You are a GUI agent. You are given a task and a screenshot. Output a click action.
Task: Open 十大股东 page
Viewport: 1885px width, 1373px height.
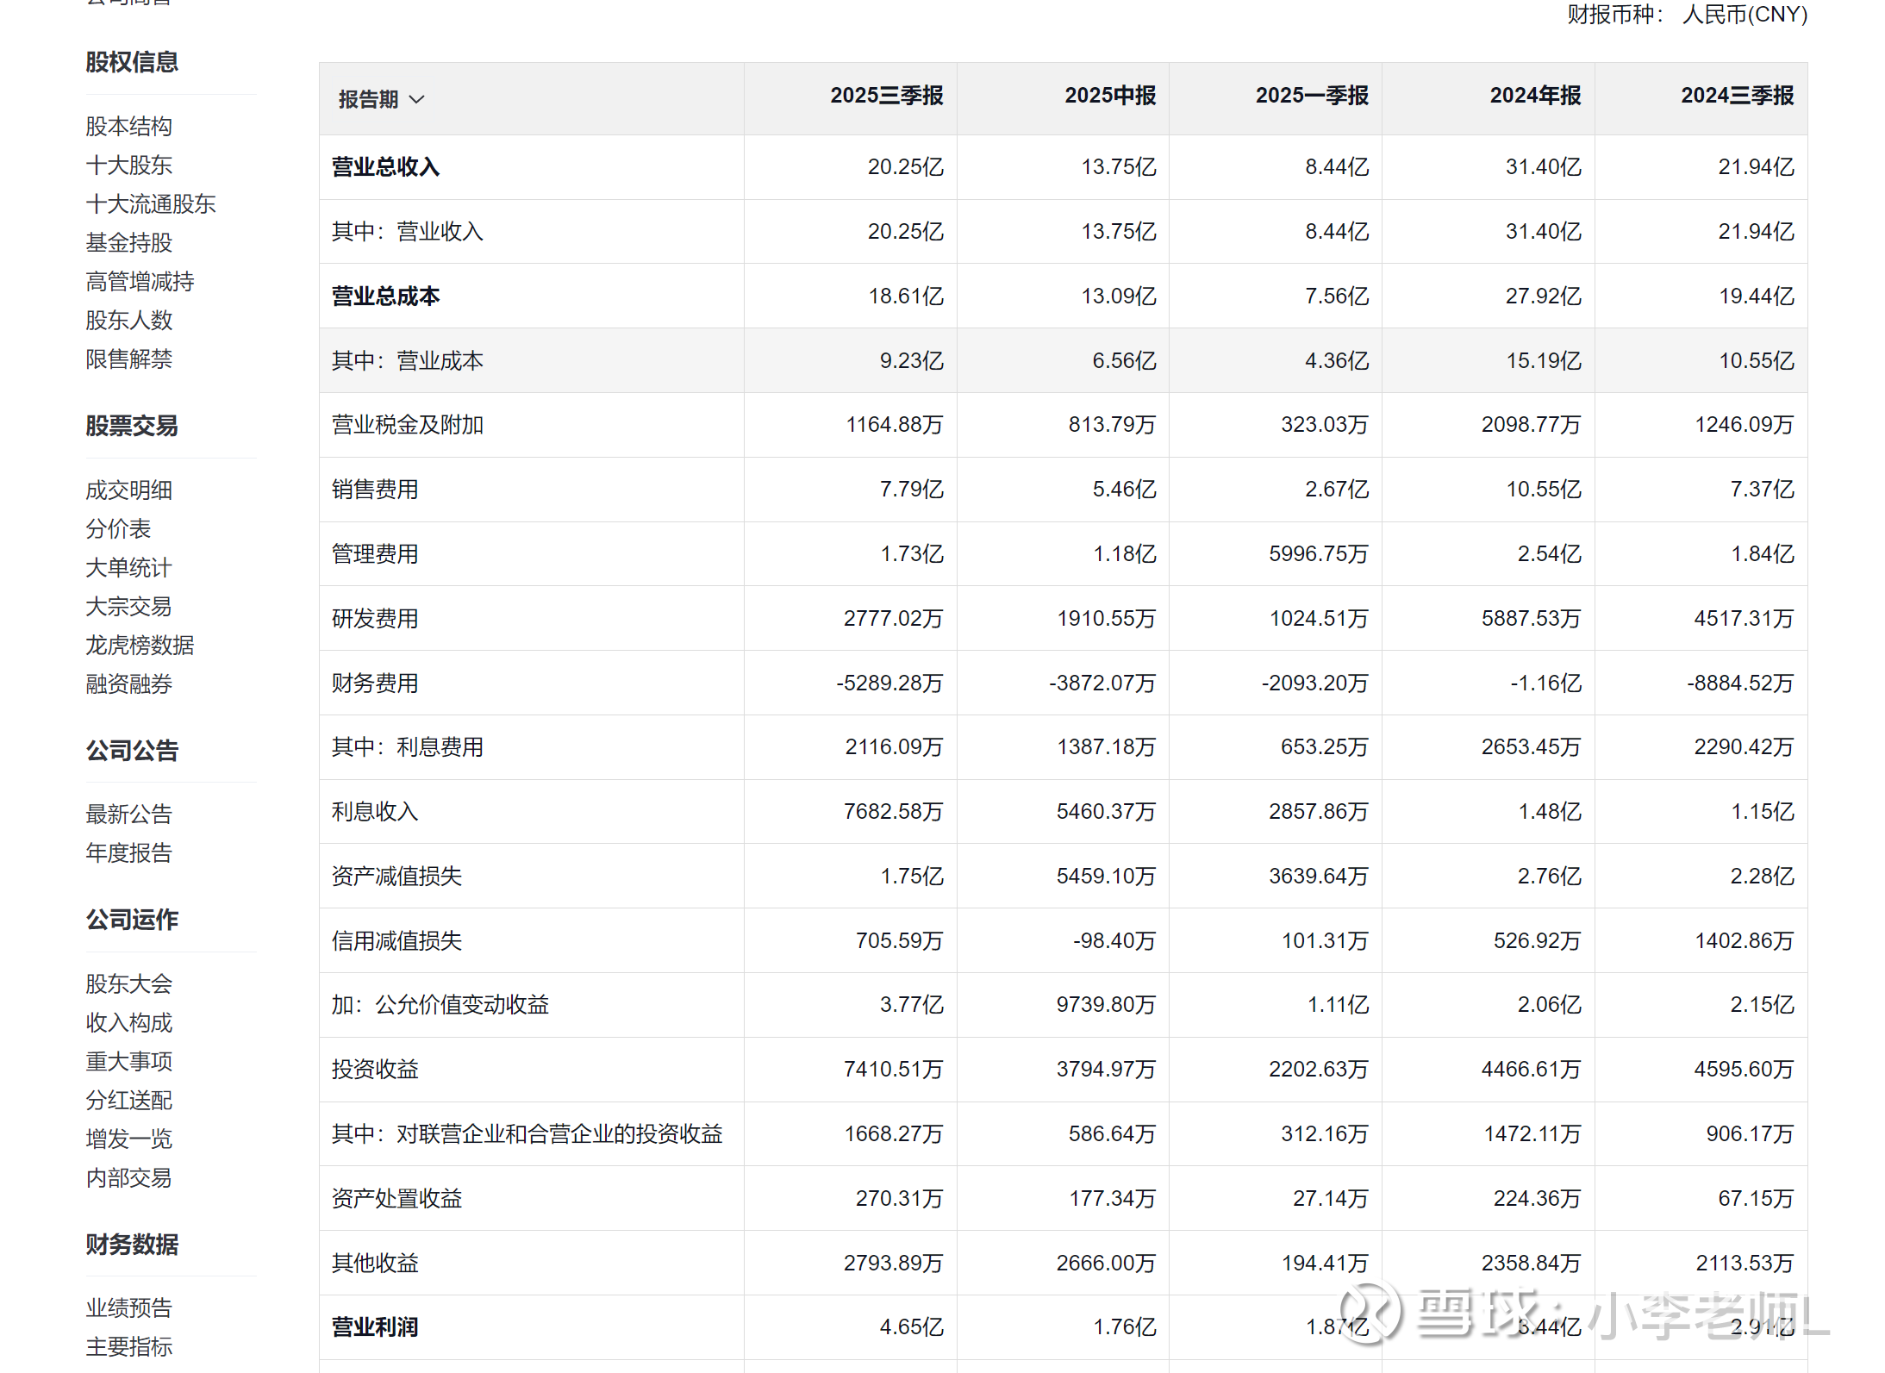129,165
